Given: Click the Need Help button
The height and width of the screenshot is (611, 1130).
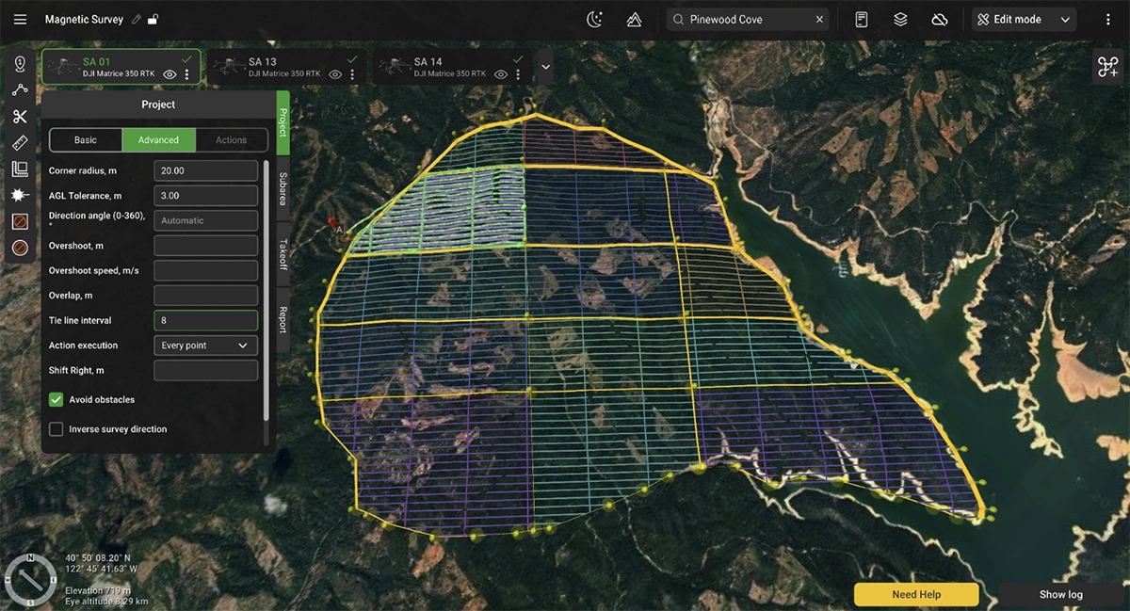Looking at the screenshot, I should pyautogui.click(x=916, y=594).
